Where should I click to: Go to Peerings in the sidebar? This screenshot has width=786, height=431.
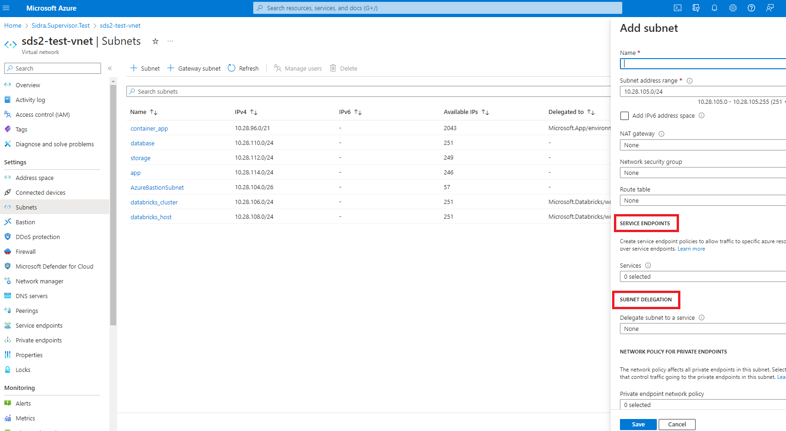[27, 311]
